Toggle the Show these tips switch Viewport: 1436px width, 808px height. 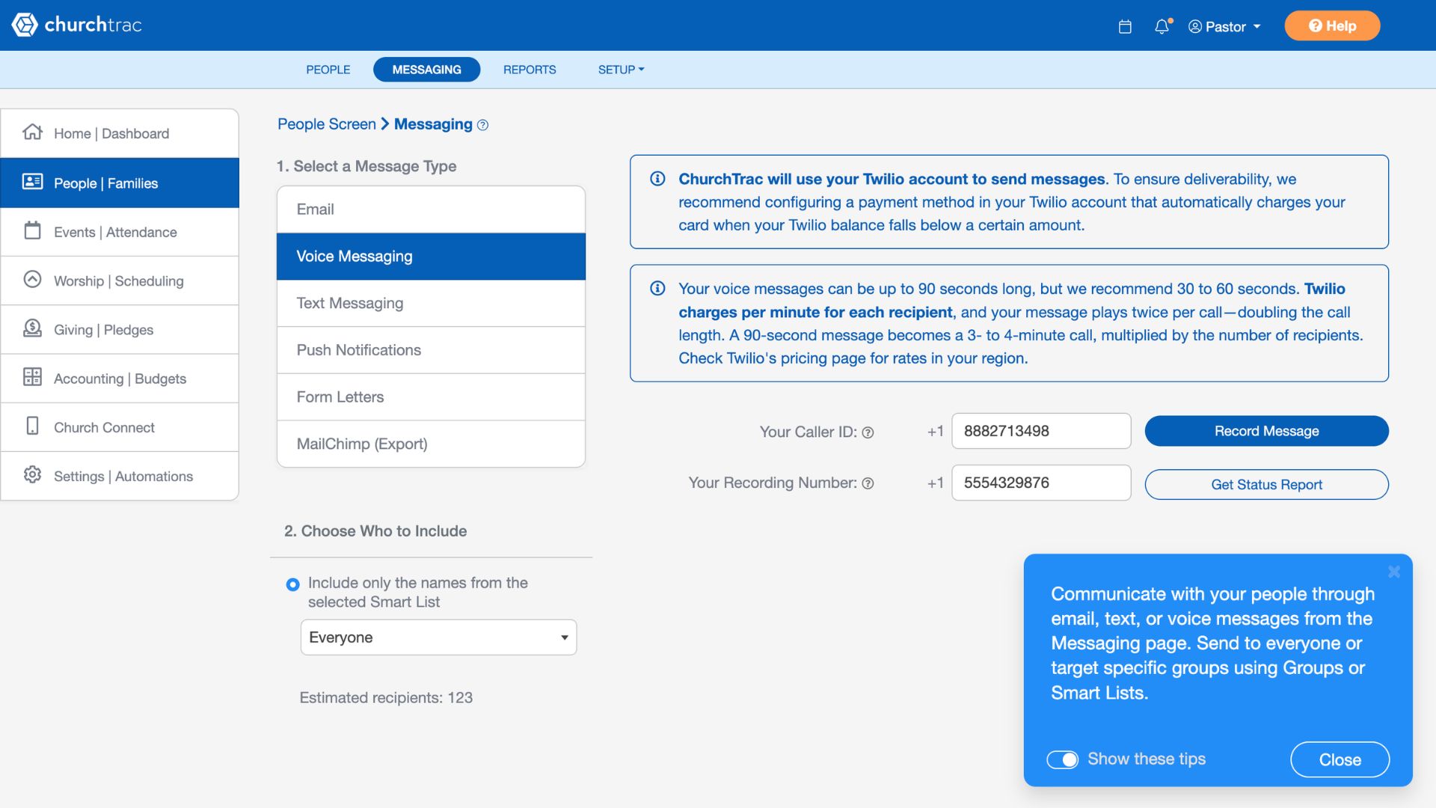pyautogui.click(x=1062, y=759)
